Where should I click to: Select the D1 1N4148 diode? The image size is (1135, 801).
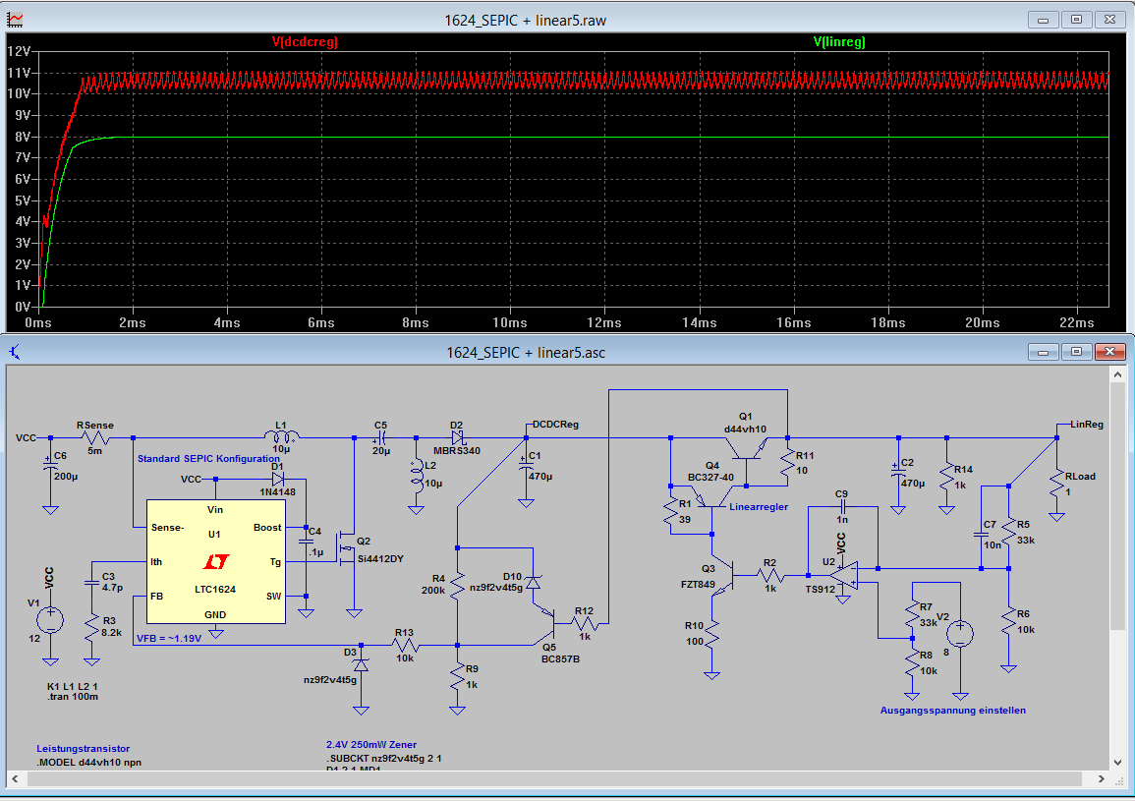pos(277,479)
